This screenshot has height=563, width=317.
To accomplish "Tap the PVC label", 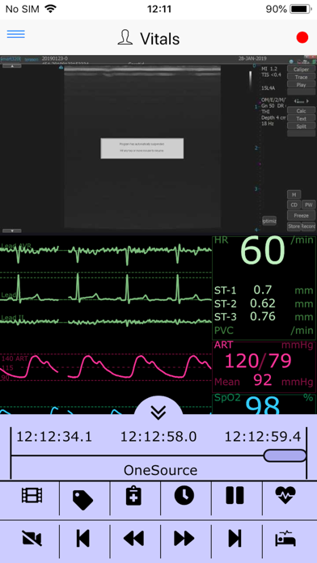I will tap(225, 330).
